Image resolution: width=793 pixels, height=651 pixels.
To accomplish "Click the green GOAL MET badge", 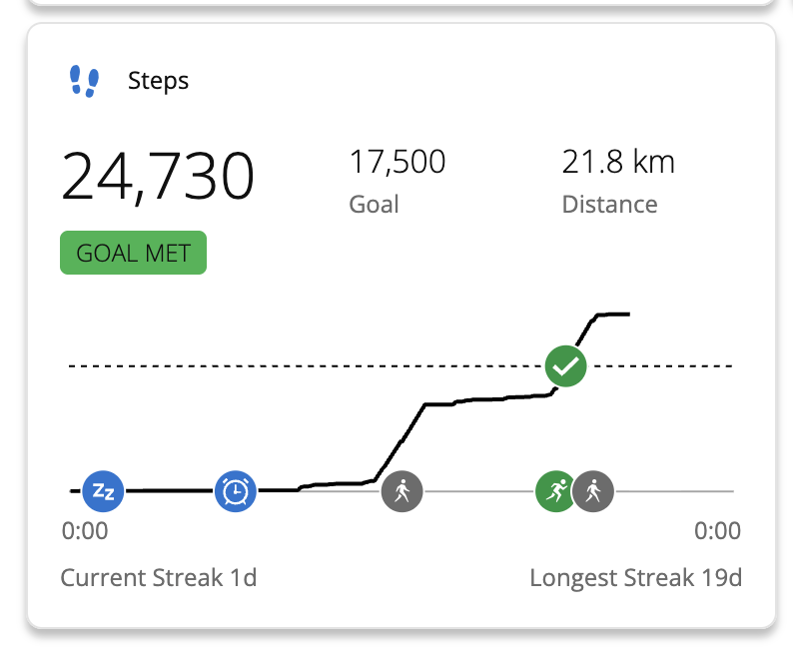I will [133, 254].
